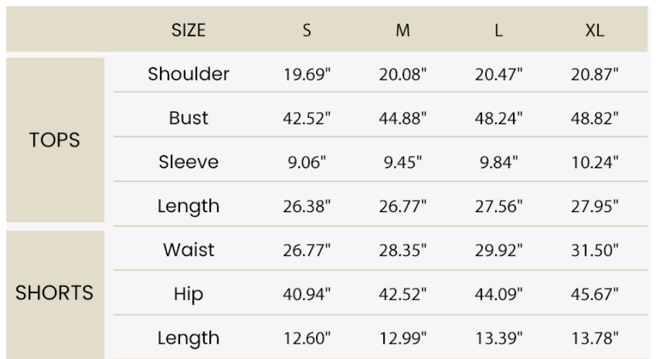667x359 pixels.
Task: Select the 28.35" waist value
Action: (403, 251)
